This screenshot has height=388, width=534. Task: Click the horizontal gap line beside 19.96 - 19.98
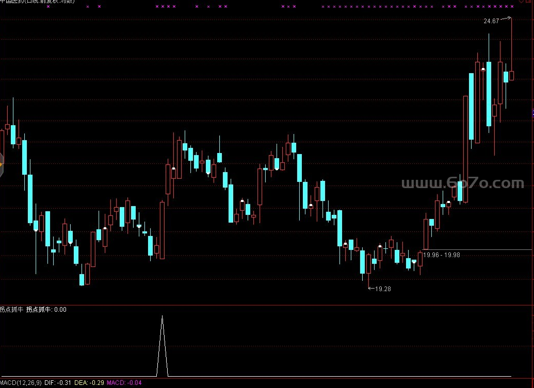pyautogui.click(x=477, y=249)
